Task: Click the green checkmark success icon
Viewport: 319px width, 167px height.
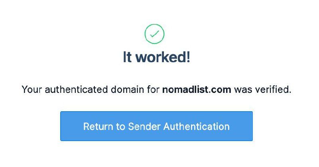Action: pyautogui.click(x=154, y=34)
